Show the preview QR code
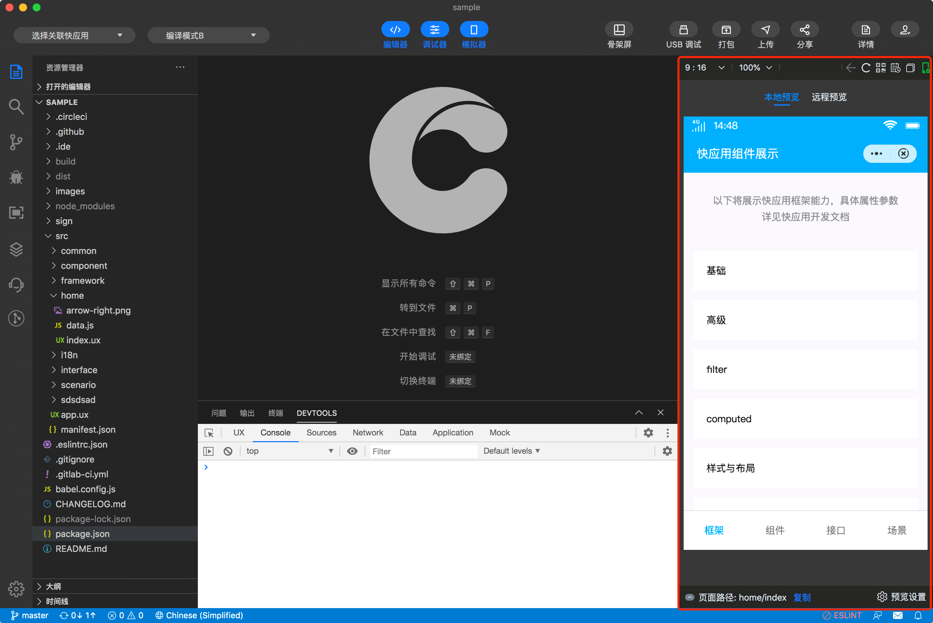Image resolution: width=933 pixels, height=623 pixels. pyautogui.click(x=880, y=67)
